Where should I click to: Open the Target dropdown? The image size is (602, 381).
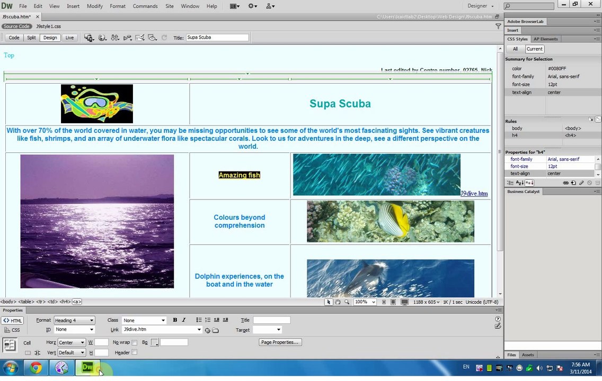(267, 330)
